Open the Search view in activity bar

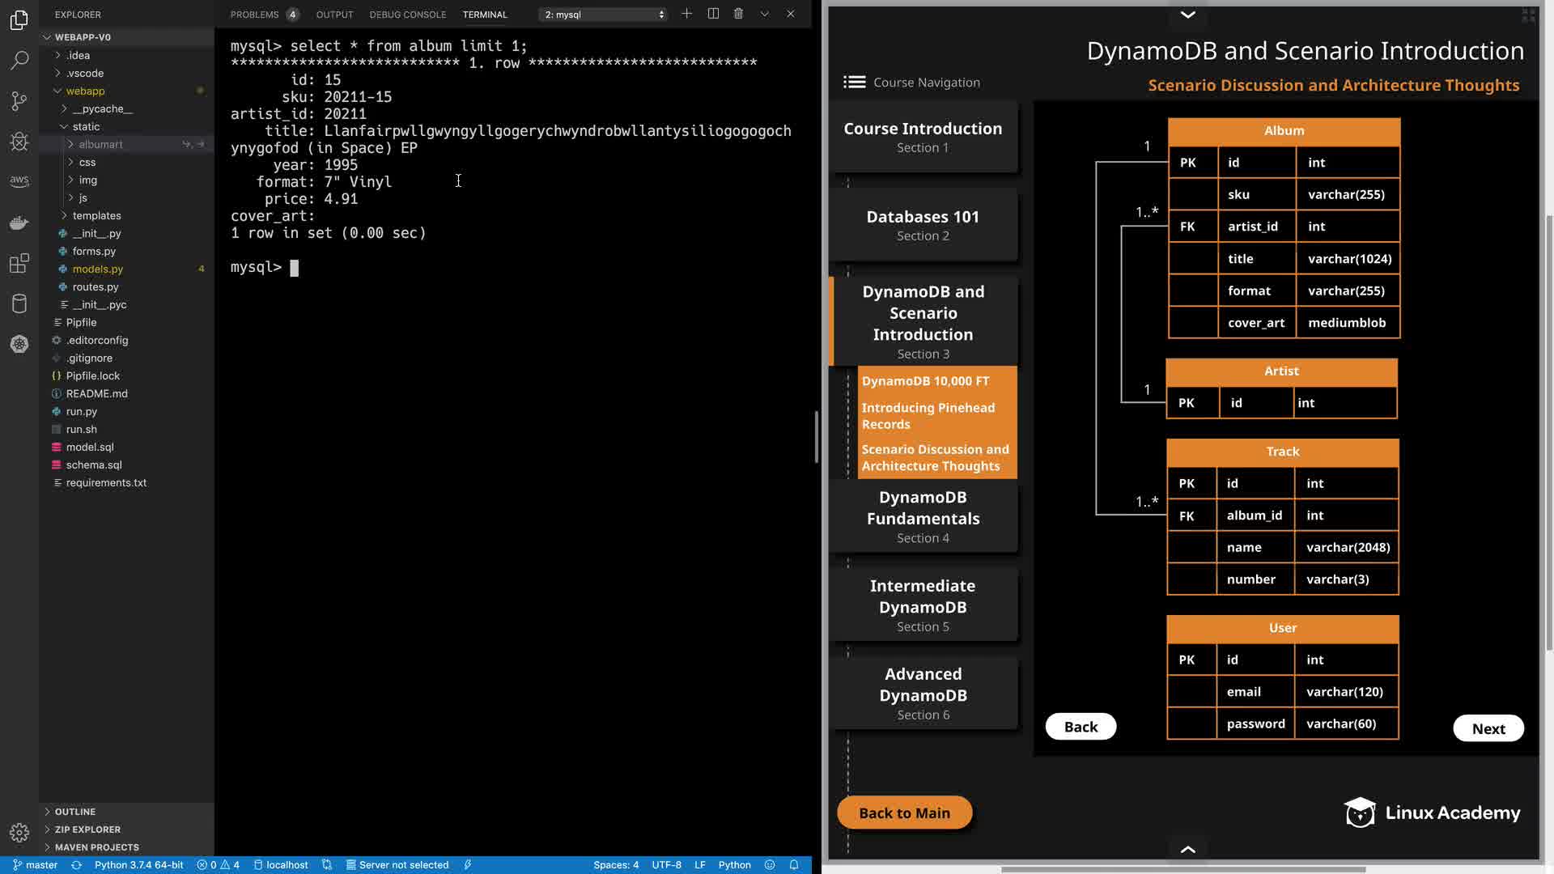click(x=19, y=60)
